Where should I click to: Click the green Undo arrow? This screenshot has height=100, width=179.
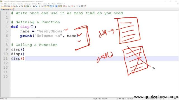(x=28, y=6)
